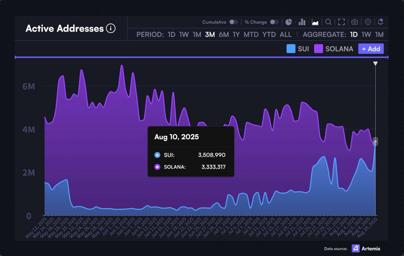Viewport: 404px width, 256px height.
Task: Click the PERIOD: label
Action: [x=150, y=35]
